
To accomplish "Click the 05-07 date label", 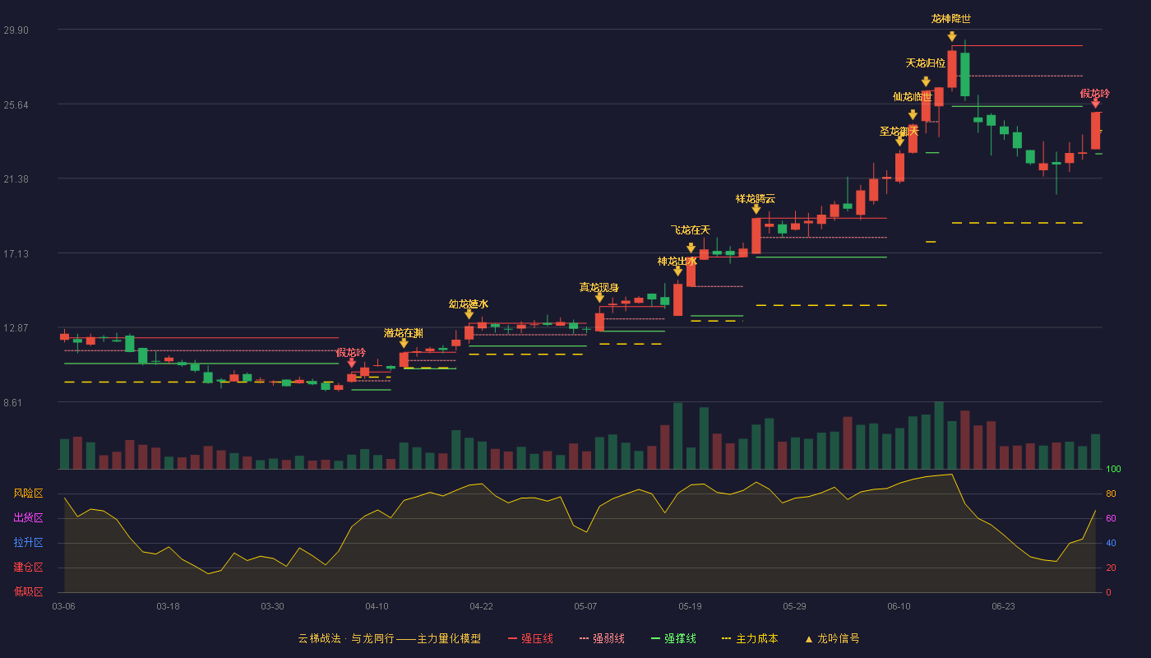I will [585, 606].
